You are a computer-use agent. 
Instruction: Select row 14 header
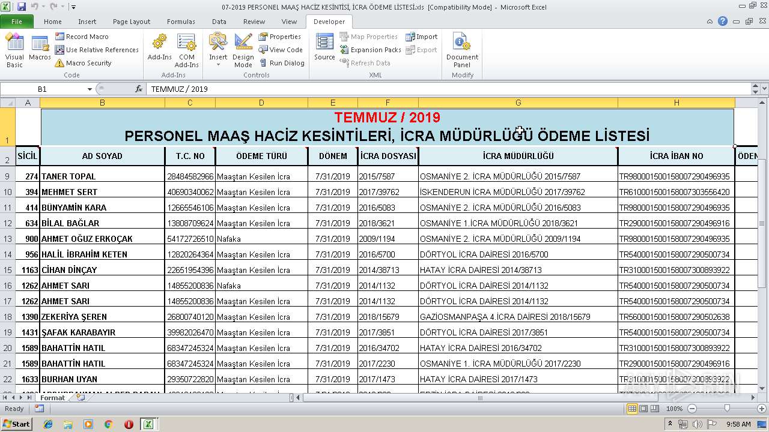pos(8,254)
